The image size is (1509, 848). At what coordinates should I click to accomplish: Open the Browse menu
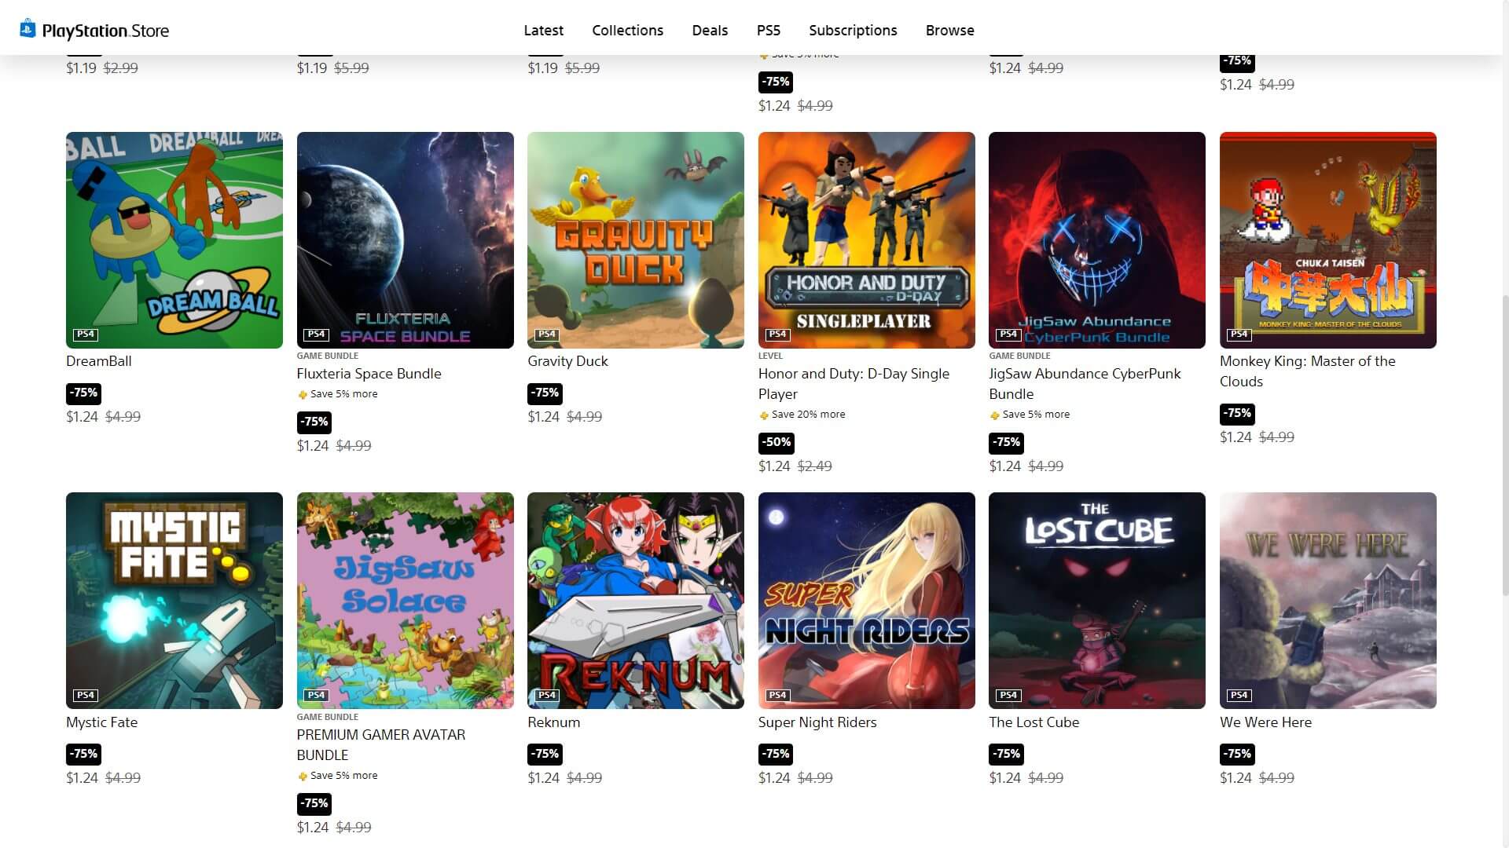click(x=949, y=31)
